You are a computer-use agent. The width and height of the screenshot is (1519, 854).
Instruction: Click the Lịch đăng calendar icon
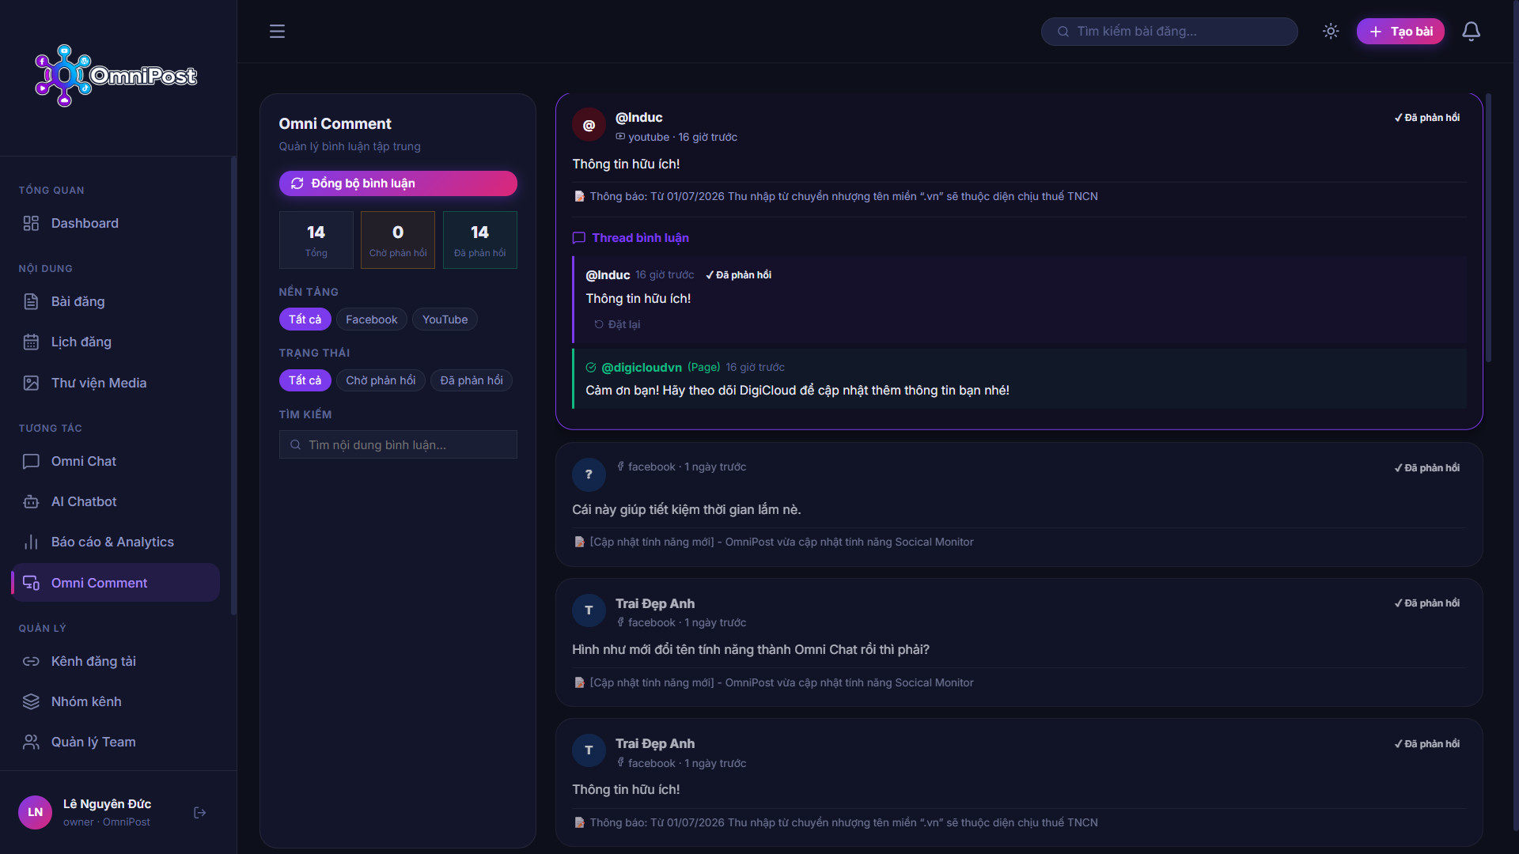31,342
